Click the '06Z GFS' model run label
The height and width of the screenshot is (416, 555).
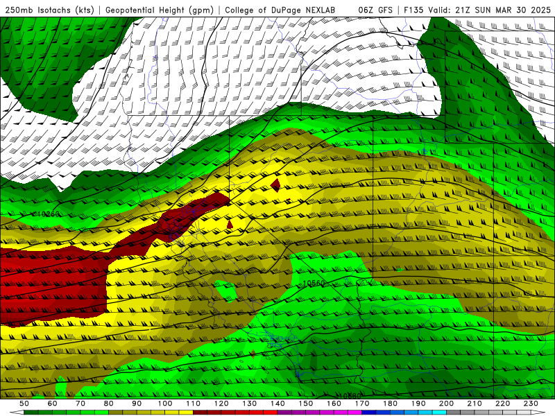coord(375,10)
